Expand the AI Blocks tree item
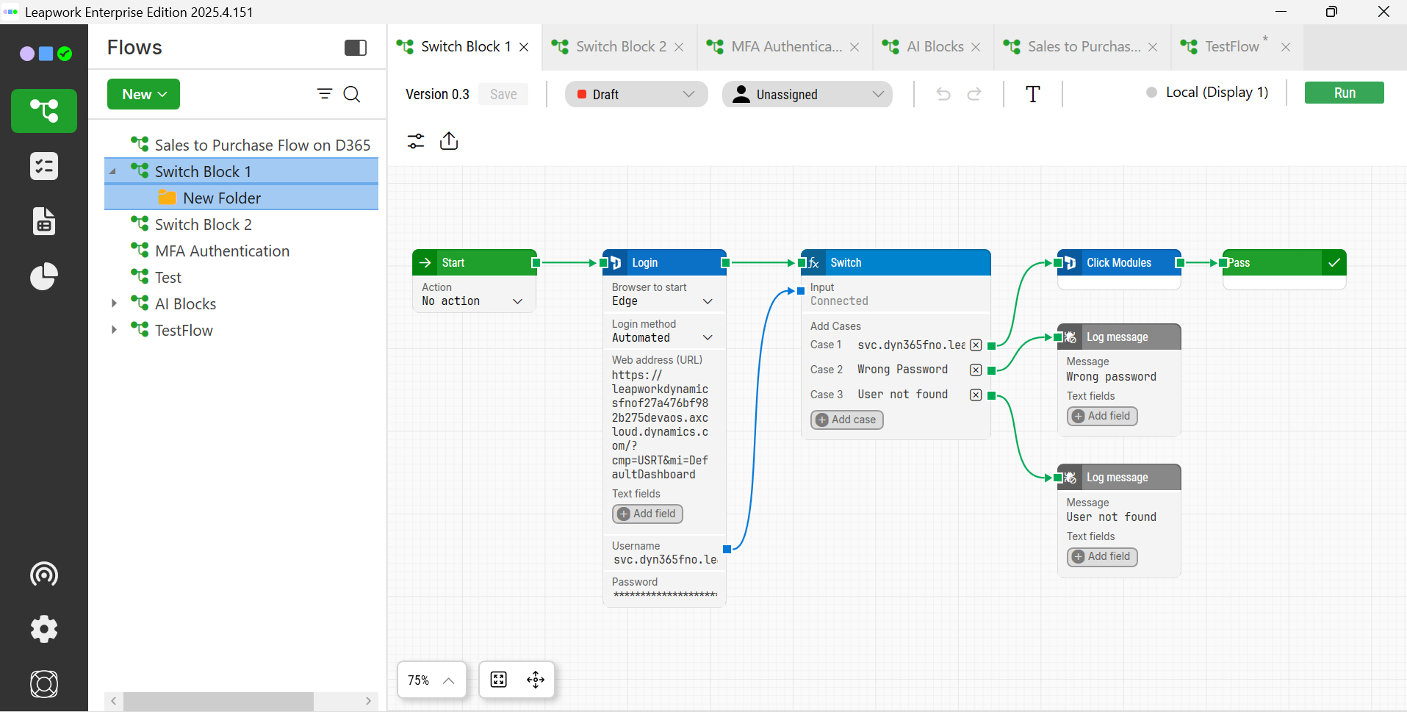 (114, 303)
